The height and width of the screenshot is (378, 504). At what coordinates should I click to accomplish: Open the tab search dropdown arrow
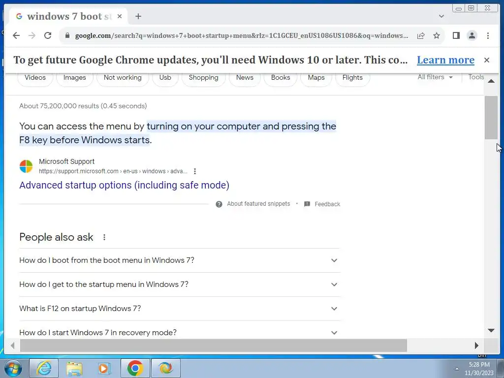pyautogui.click(x=441, y=16)
